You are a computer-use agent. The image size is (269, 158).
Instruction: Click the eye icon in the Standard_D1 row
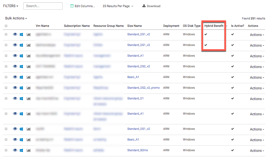coord(15,98)
